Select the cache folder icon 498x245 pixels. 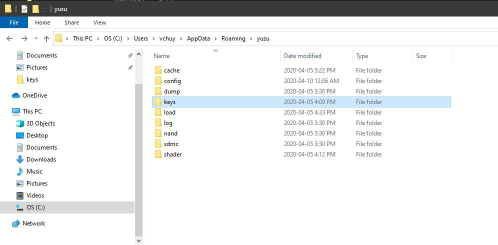click(x=158, y=70)
